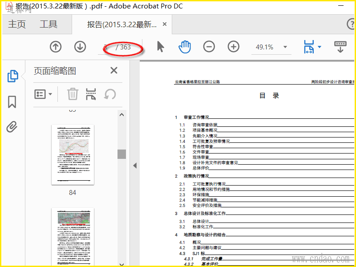
Task: Open the zoom level dropdown arrow
Action: (x=285, y=47)
